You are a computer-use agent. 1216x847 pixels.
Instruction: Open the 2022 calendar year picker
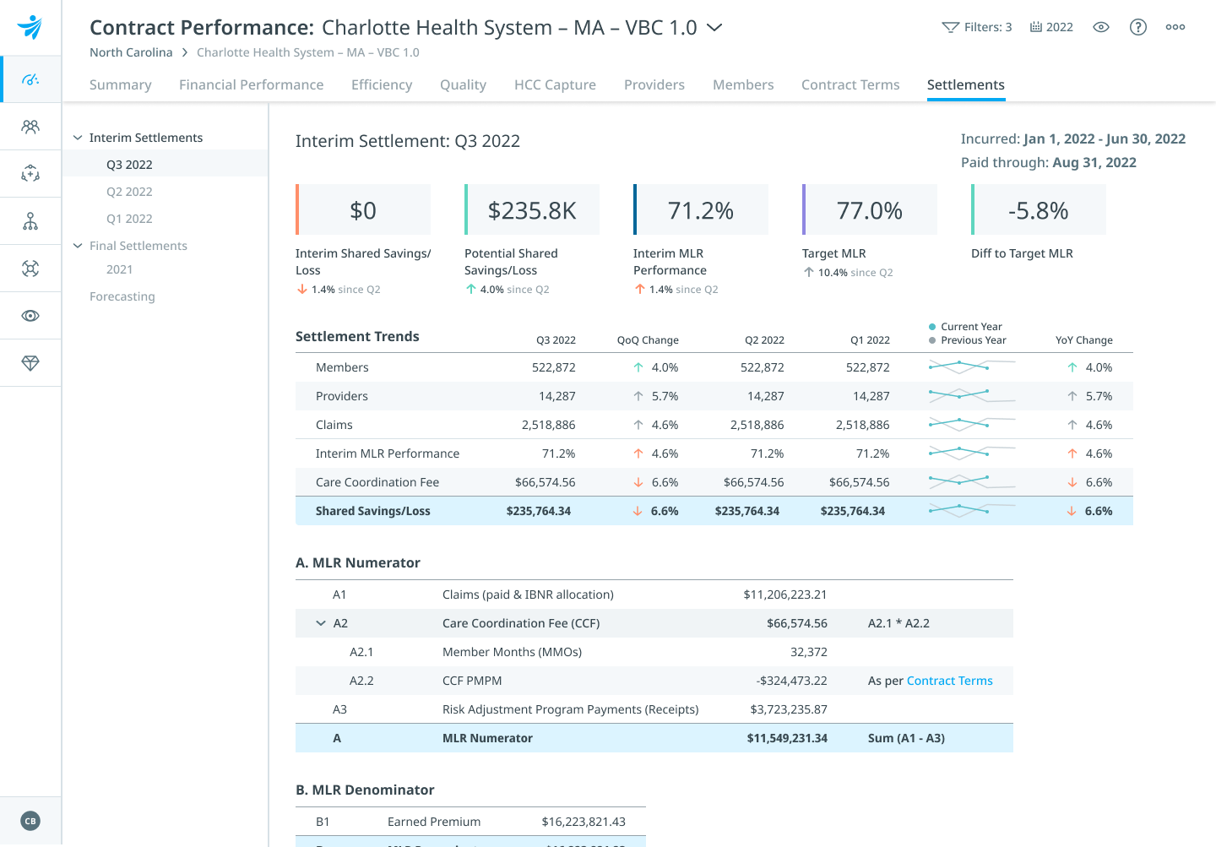(1051, 27)
